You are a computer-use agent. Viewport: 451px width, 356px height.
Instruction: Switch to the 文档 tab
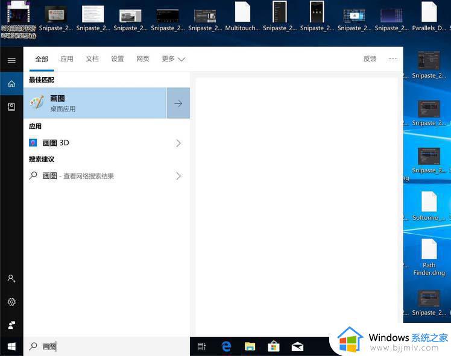click(x=92, y=59)
